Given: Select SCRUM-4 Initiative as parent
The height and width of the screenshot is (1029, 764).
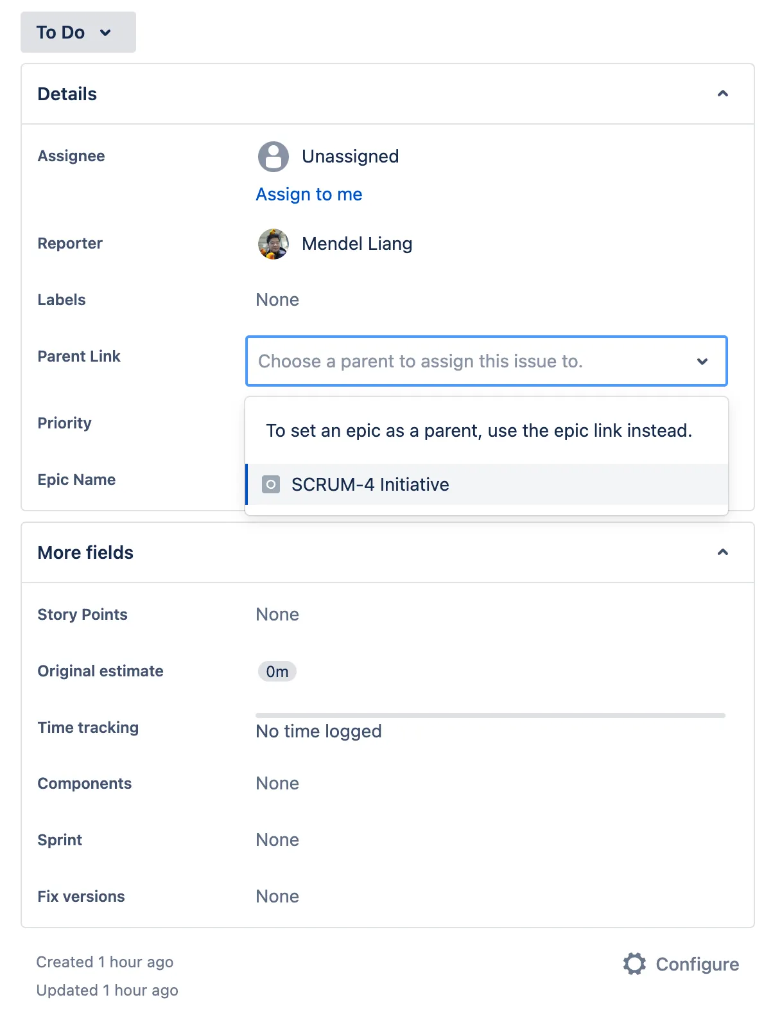Looking at the screenshot, I should [487, 484].
